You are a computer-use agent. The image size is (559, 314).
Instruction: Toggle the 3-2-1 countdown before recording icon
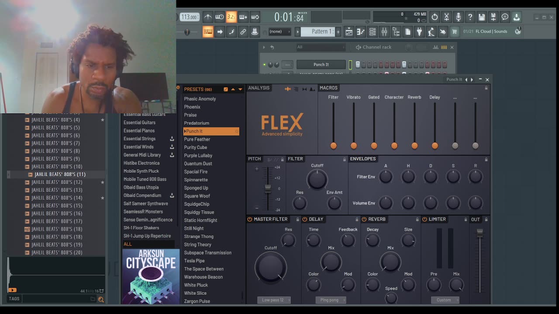click(231, 17)
